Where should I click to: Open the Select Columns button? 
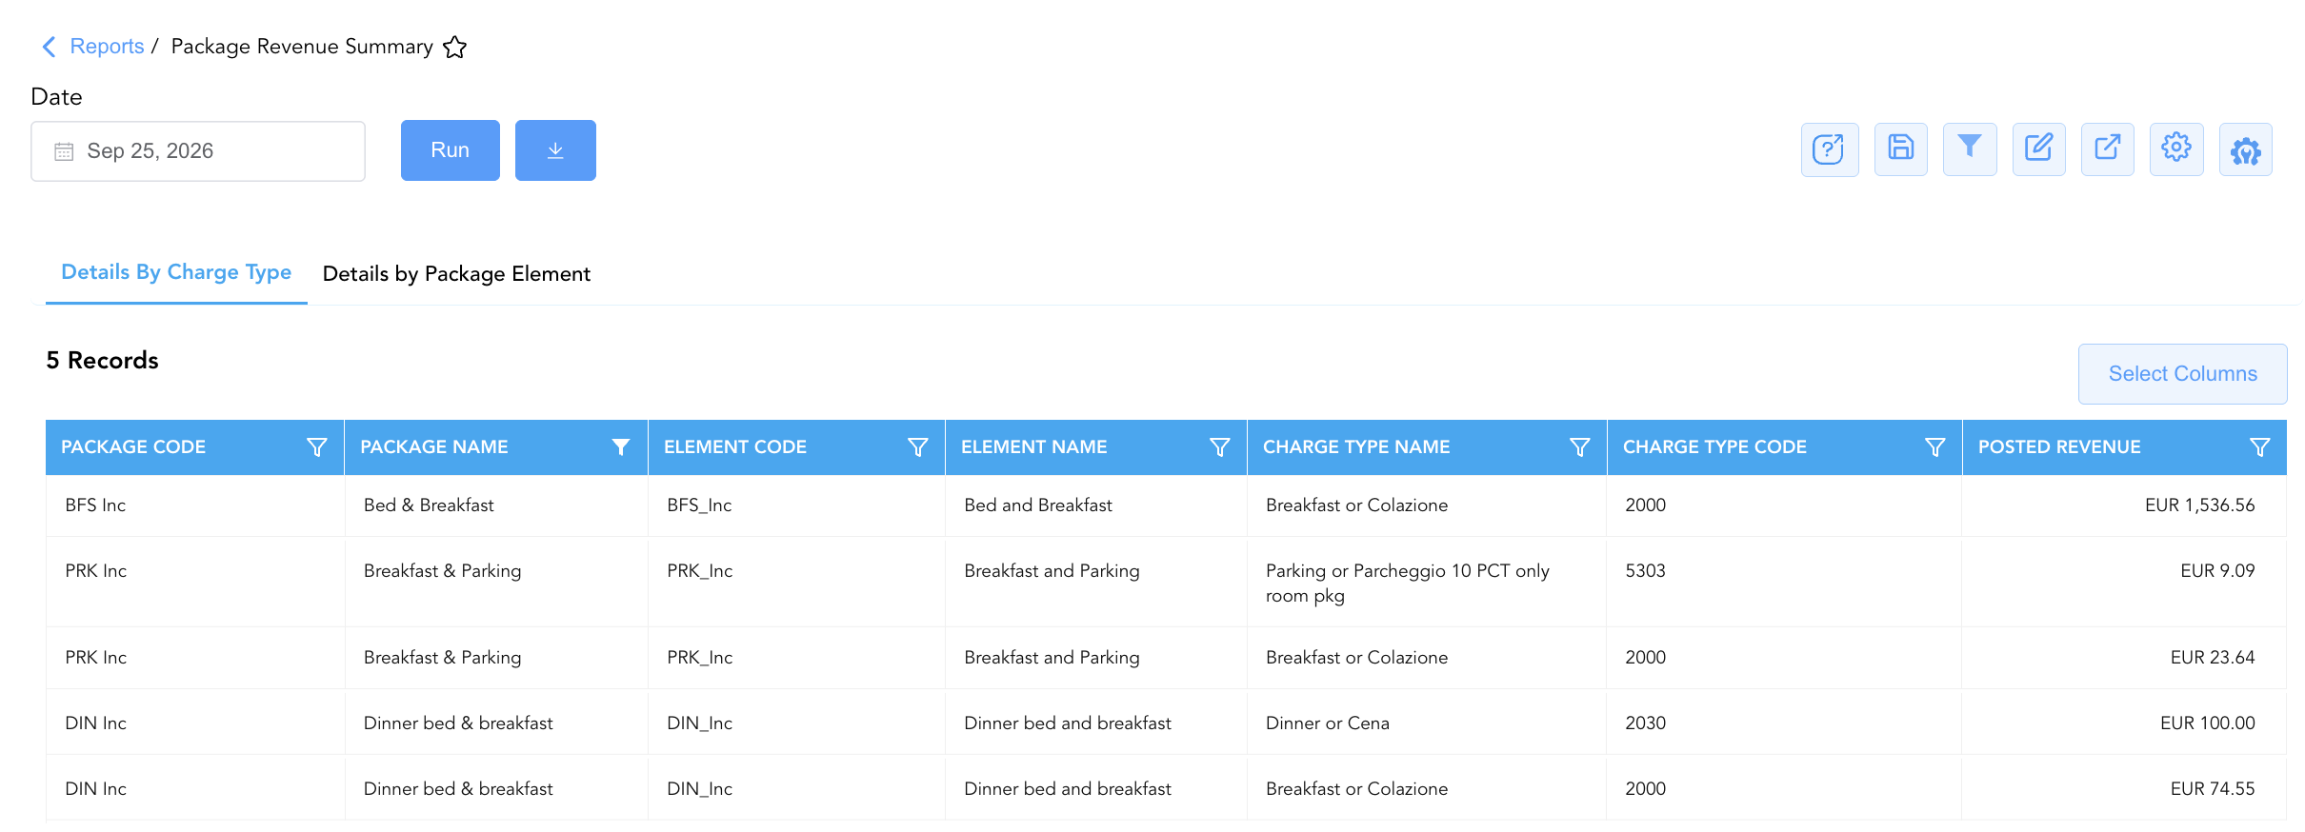pos(2183,374)
